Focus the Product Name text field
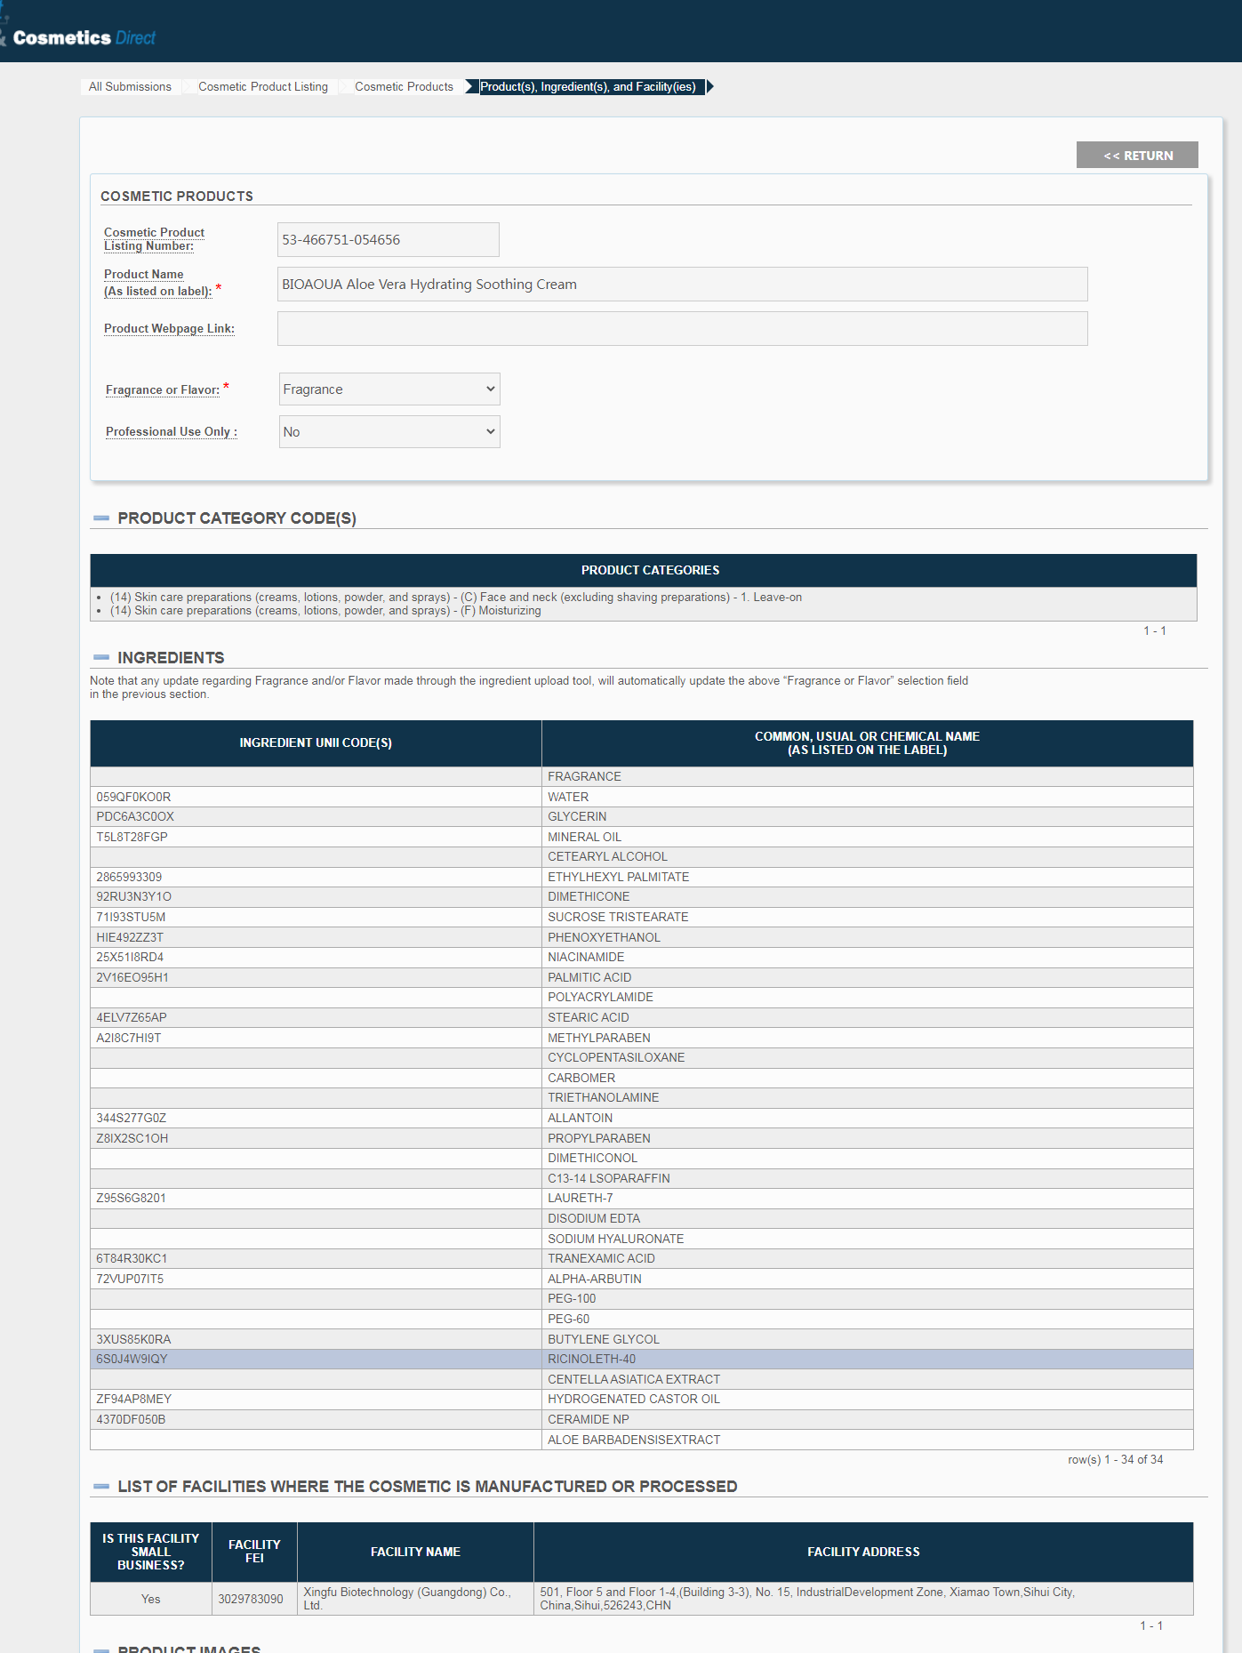Screen dimensions: 1242x1653 (x=681, y=285)
